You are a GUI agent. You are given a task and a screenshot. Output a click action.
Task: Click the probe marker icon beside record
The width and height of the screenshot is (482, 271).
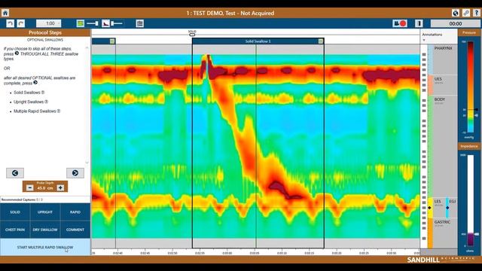click(419, 23)
